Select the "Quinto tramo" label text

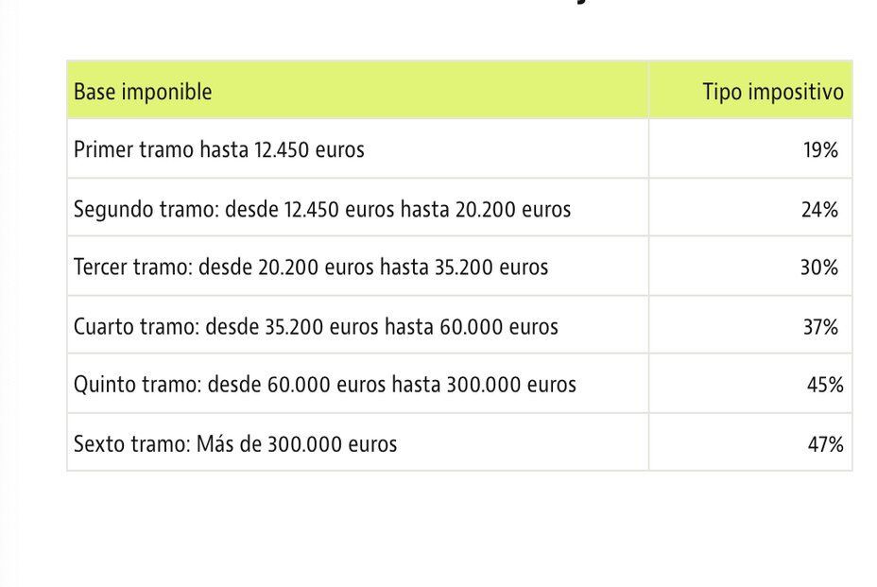click(x=137, y=386)
